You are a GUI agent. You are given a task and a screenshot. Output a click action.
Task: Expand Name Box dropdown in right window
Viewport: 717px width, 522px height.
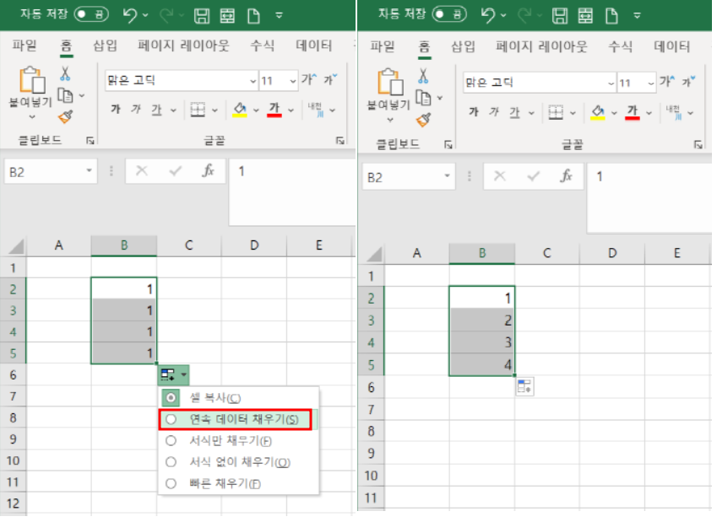(448, 175)
